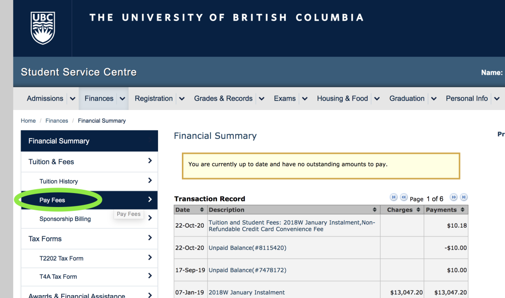
Task: Go to previous transaction page
Action: pos(404,198)
